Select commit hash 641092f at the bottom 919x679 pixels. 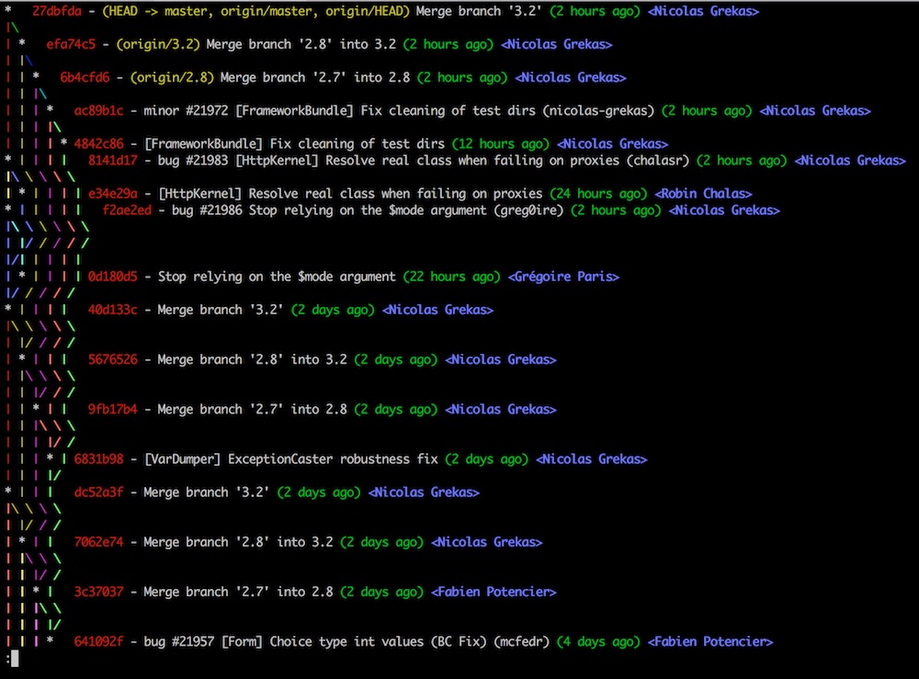(x=98, y=641)
